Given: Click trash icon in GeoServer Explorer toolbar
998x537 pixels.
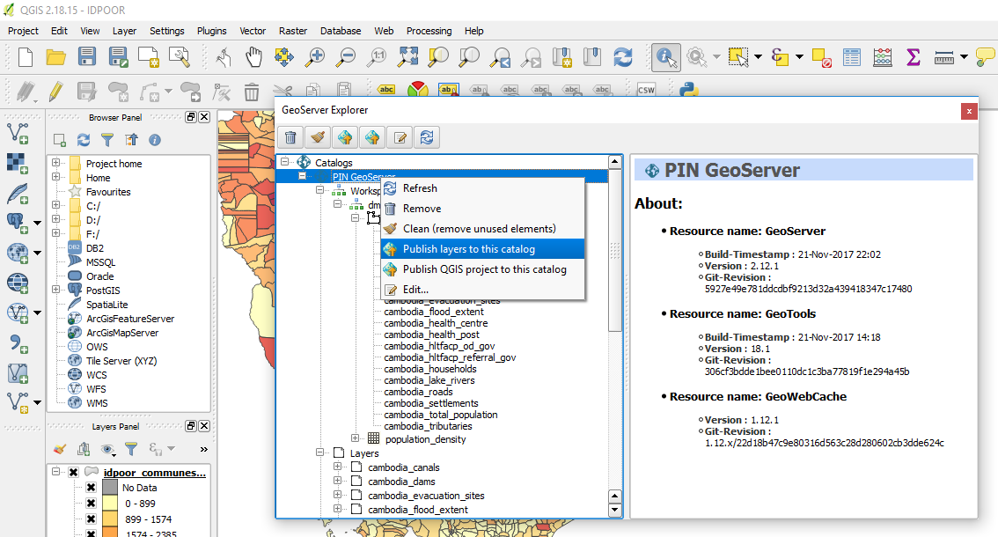Looking at the screenshot, I should tap(290, 137).
